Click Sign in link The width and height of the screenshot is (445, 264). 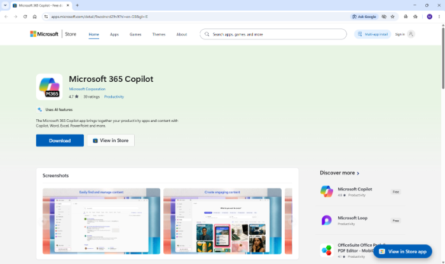click(400, 34)
